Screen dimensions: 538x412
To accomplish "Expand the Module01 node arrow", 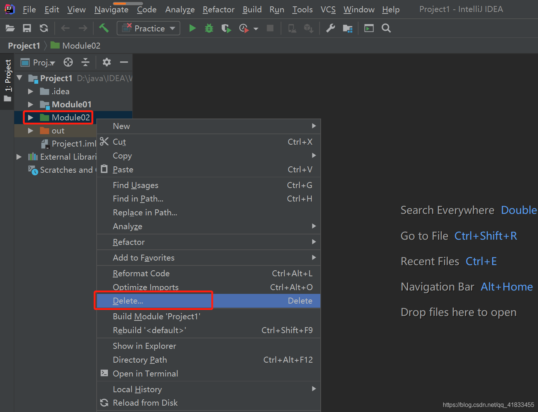I will point(31,104).
